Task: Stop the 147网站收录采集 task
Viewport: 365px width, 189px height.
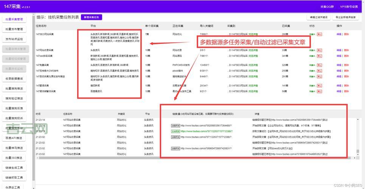Action: point(319,50)
